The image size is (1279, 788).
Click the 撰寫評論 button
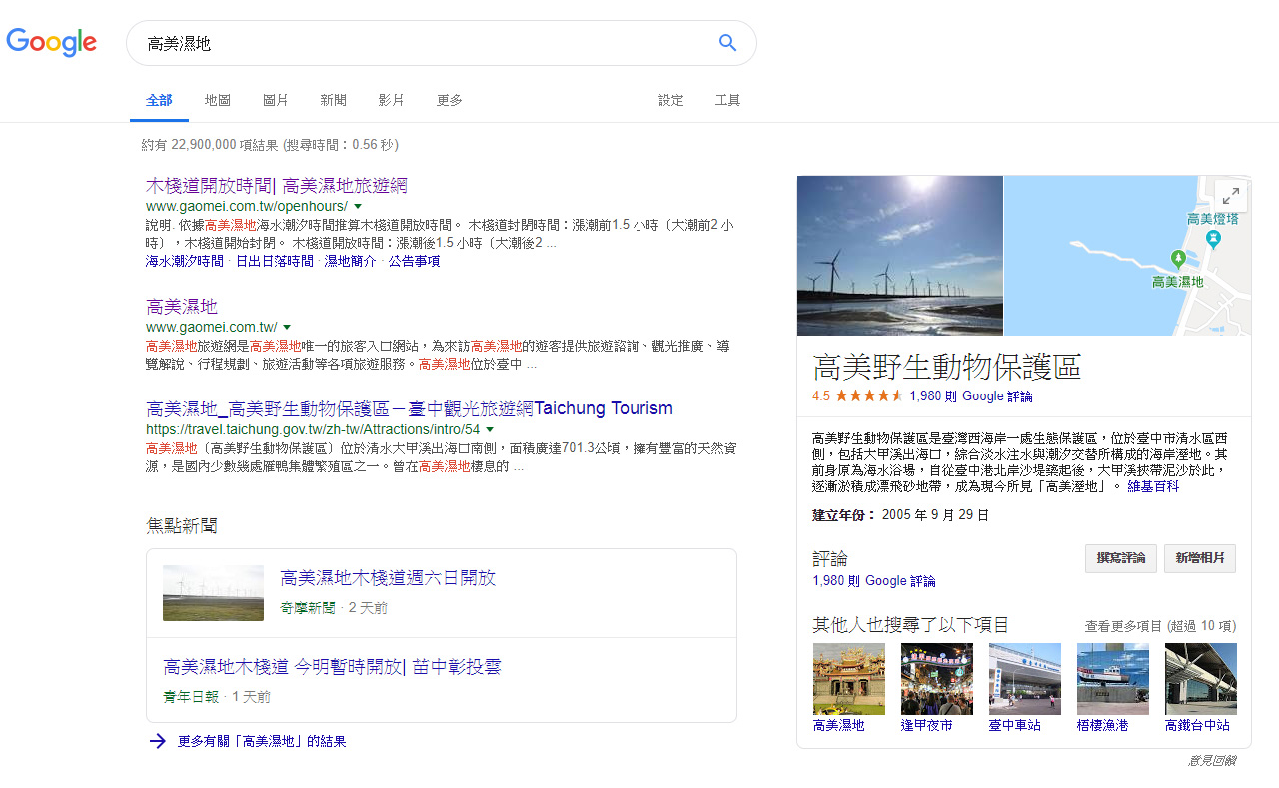click(x=1120, y=558)
